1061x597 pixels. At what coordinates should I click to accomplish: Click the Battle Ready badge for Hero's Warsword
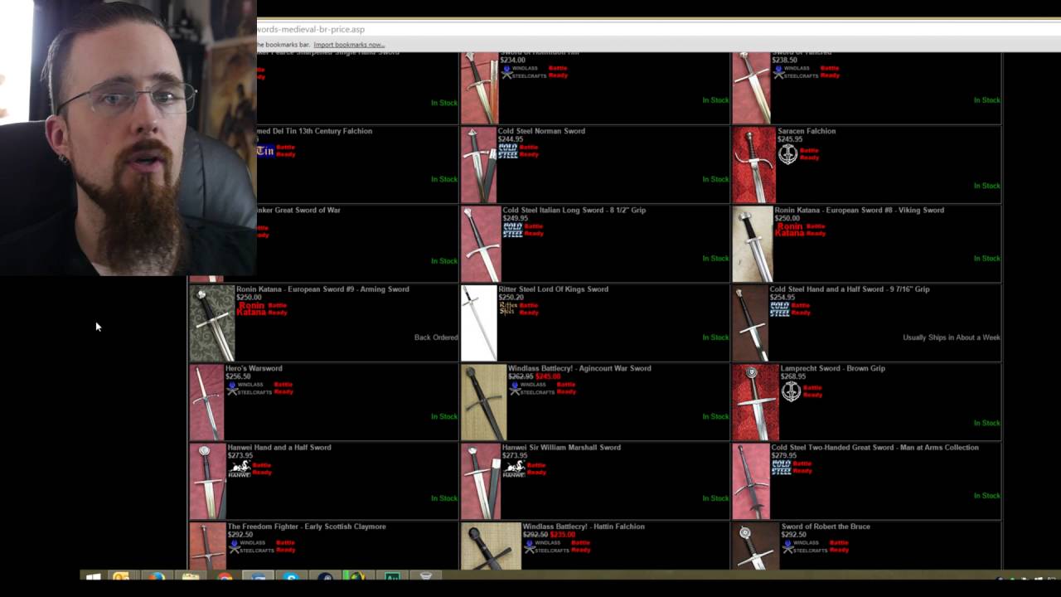click(283, 388)
